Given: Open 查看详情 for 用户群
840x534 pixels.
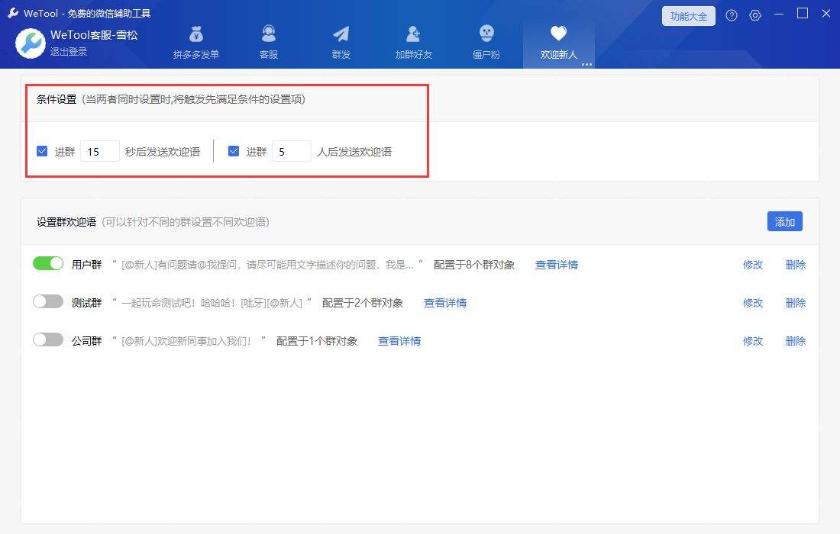Looking at the screenshot, I should [557, 265].
